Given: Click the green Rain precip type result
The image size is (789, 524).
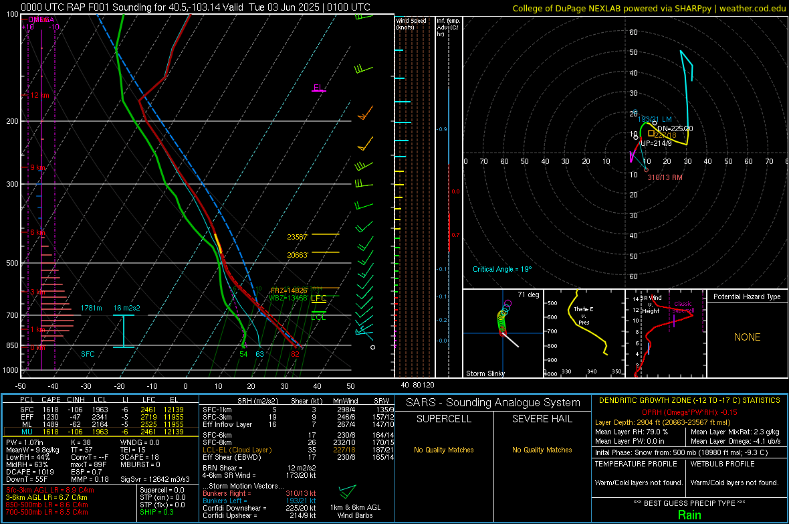Looking at the screenshot, I should (689, 515).
